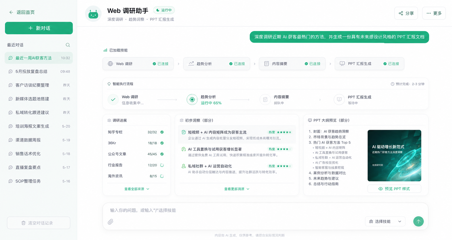This screenshot has height=240, width=452.
Task: Preview slides with 预览 PPT 样式 button
Action: tap(394, 189)
